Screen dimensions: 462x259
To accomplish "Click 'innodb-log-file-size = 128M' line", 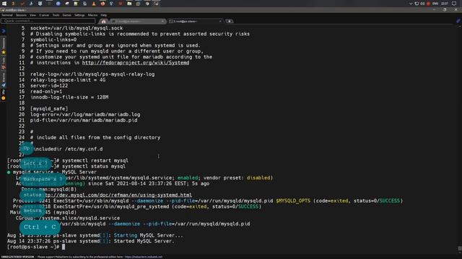I will (69, 97).
